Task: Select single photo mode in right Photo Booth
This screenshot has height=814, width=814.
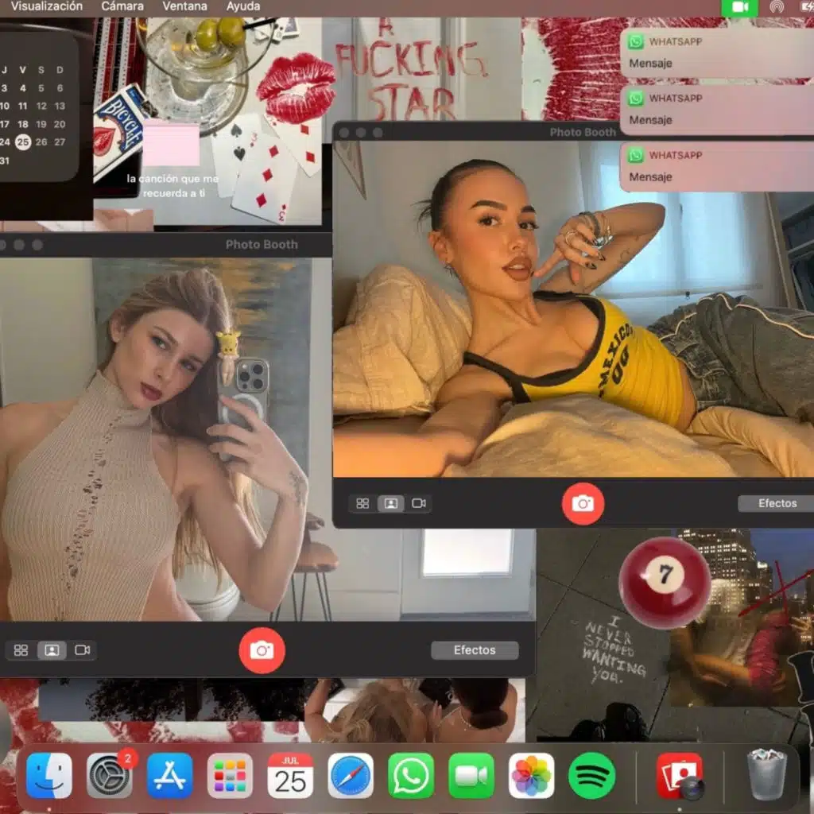Action: [390, 503]
